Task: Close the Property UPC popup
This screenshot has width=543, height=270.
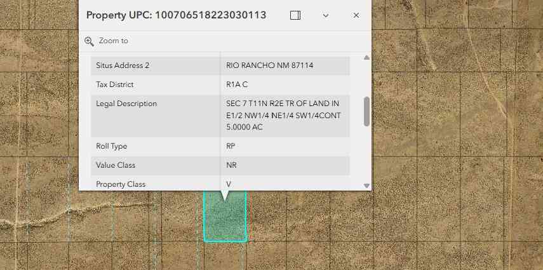Action: pyautogui.click(x=356, y=15)
